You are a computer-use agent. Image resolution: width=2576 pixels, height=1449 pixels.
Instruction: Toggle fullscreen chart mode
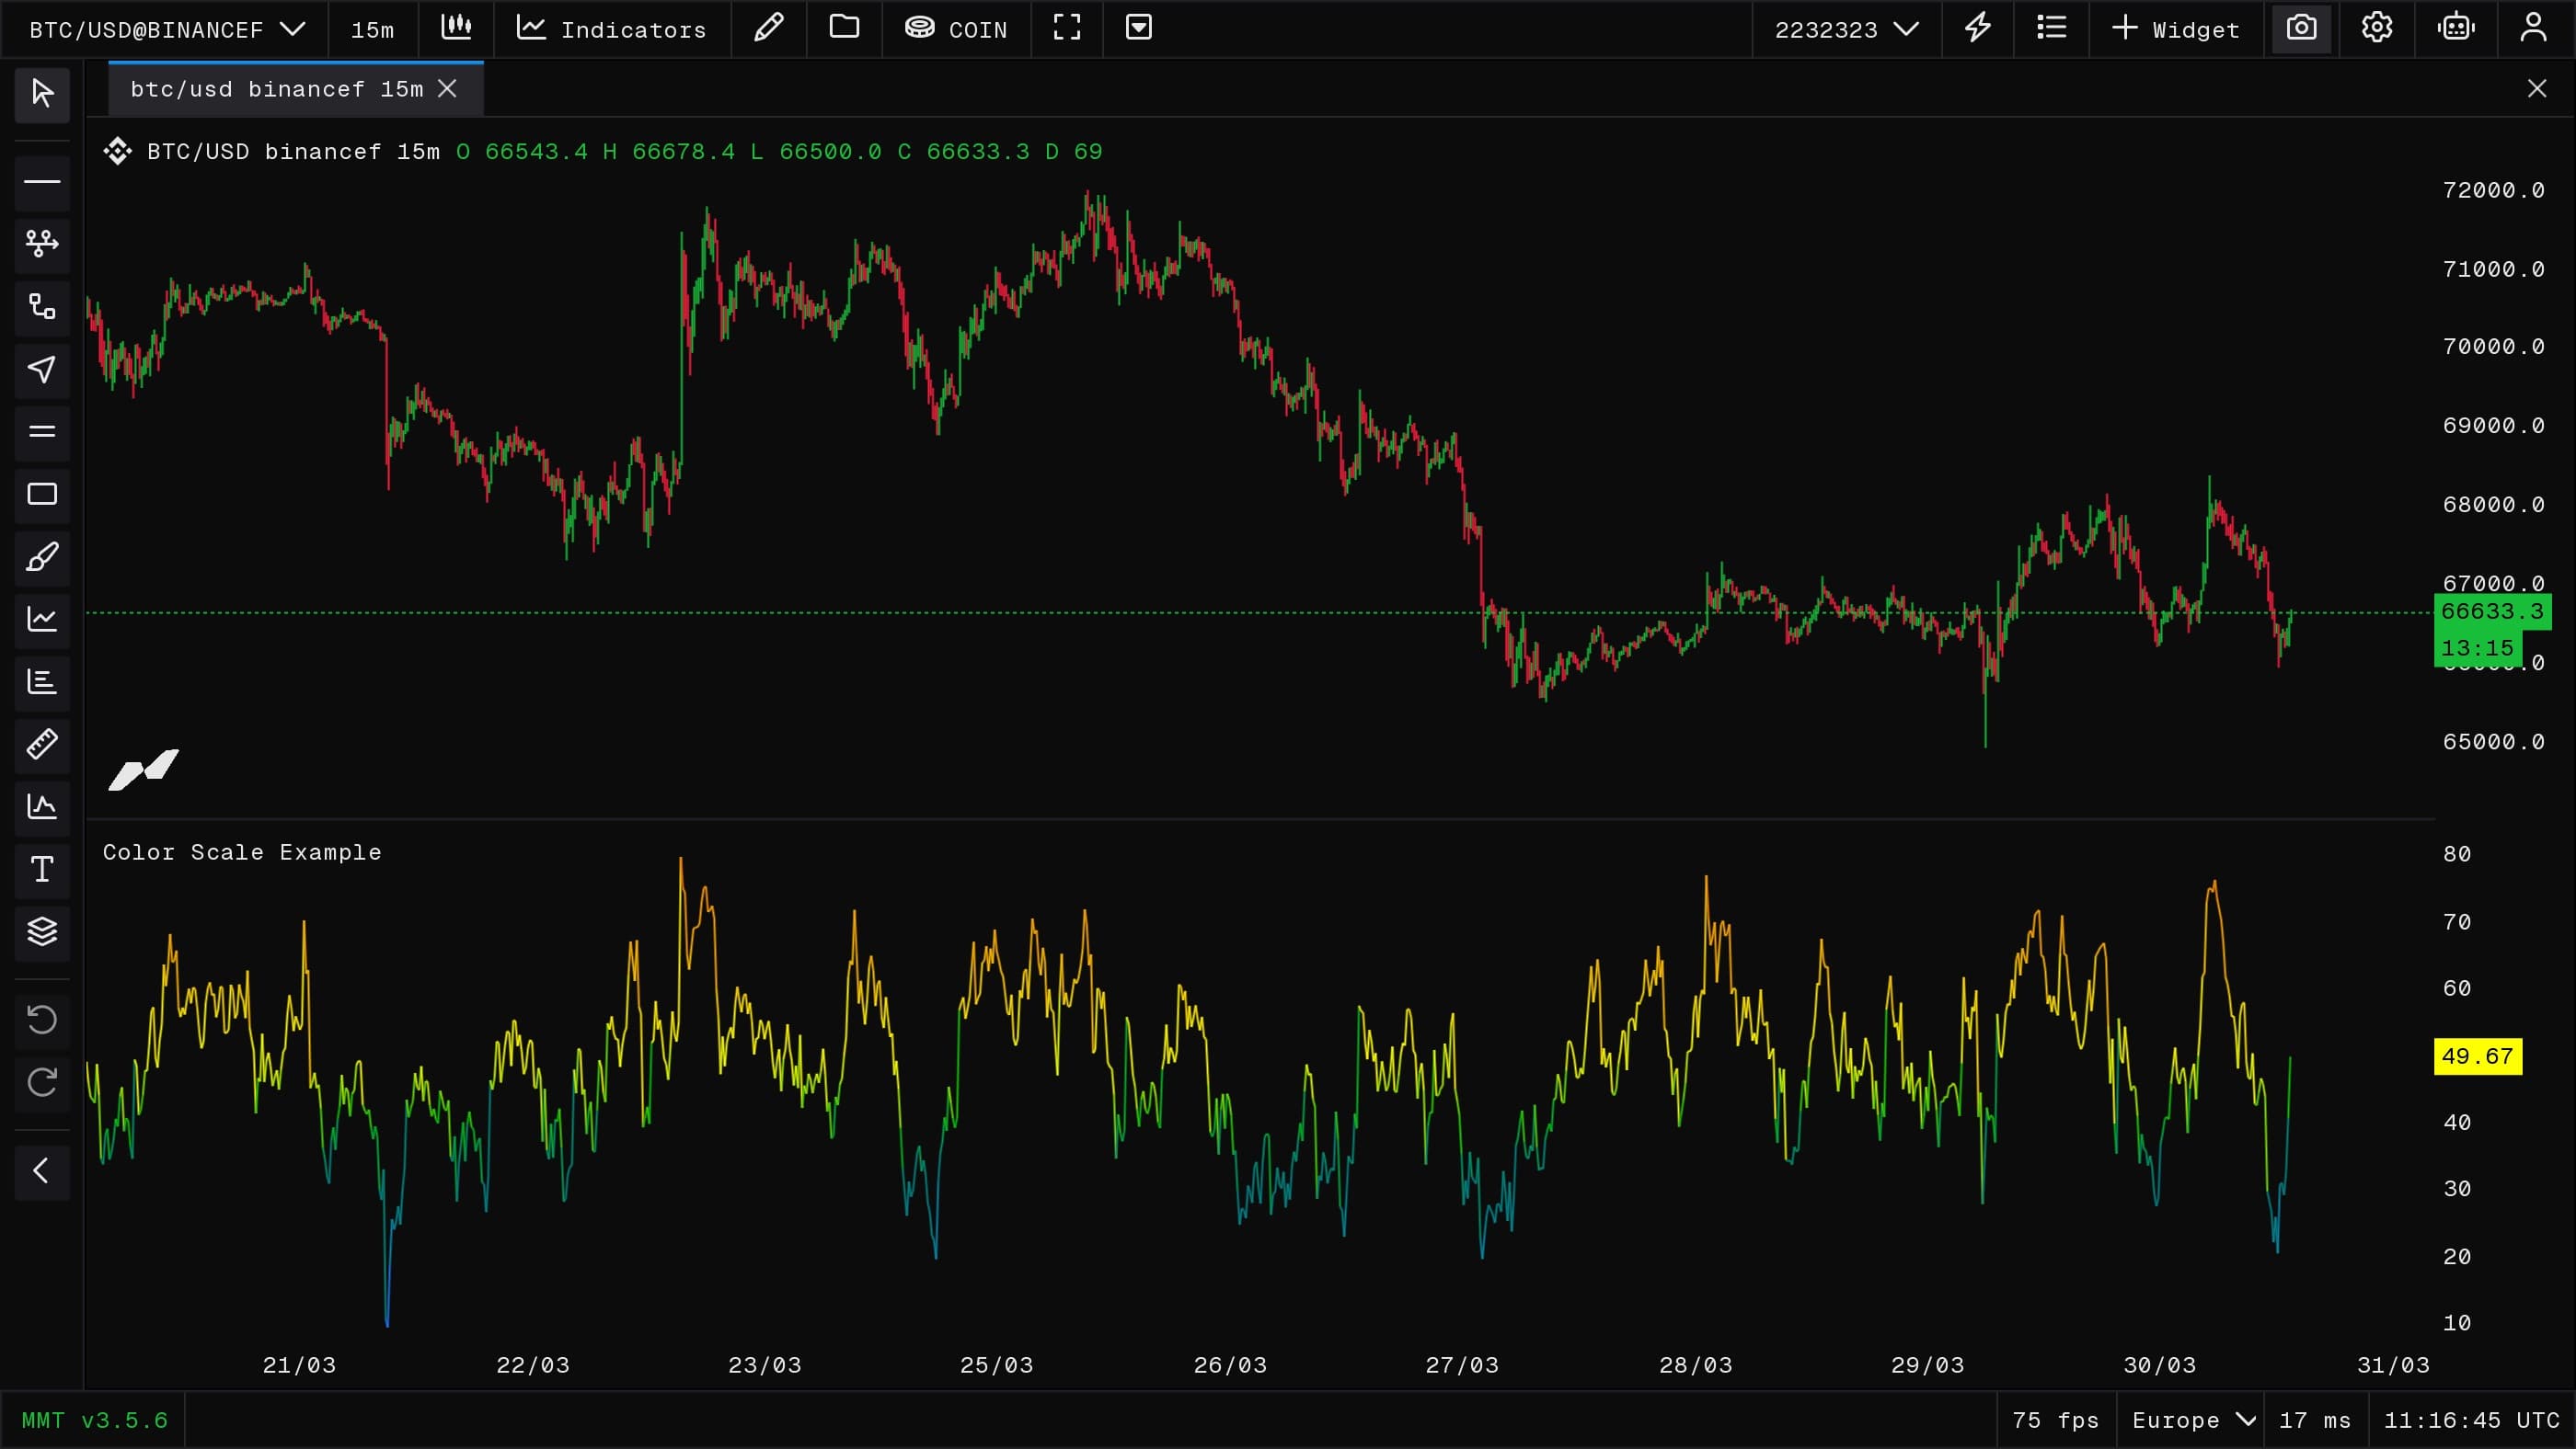tap(1067, 28)
